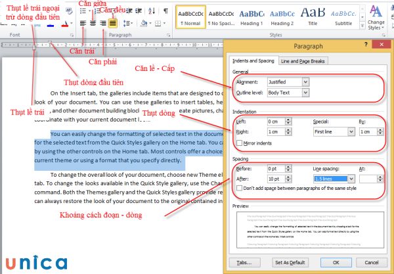Click the Align Text Right icon

pos(103,24)
